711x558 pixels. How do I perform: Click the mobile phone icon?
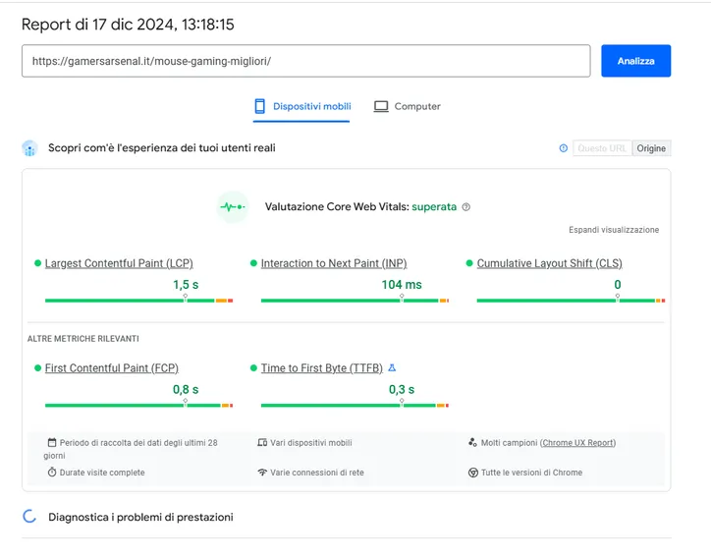[x=260, y=106]
